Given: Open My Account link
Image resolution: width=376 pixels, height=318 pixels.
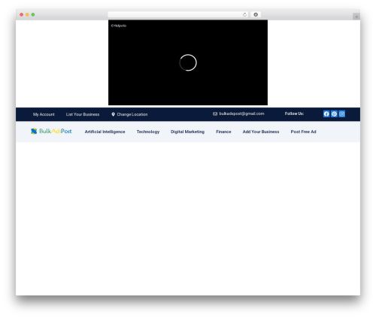Looking at the screenshot, I should click(44, 114).
